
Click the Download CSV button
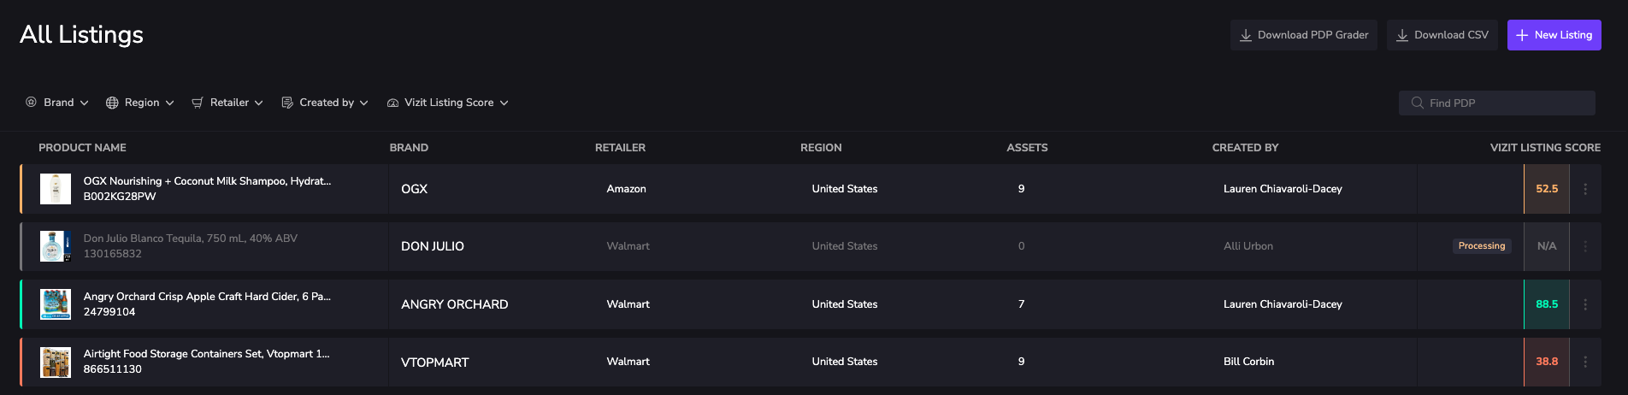tap(1442, 35)
